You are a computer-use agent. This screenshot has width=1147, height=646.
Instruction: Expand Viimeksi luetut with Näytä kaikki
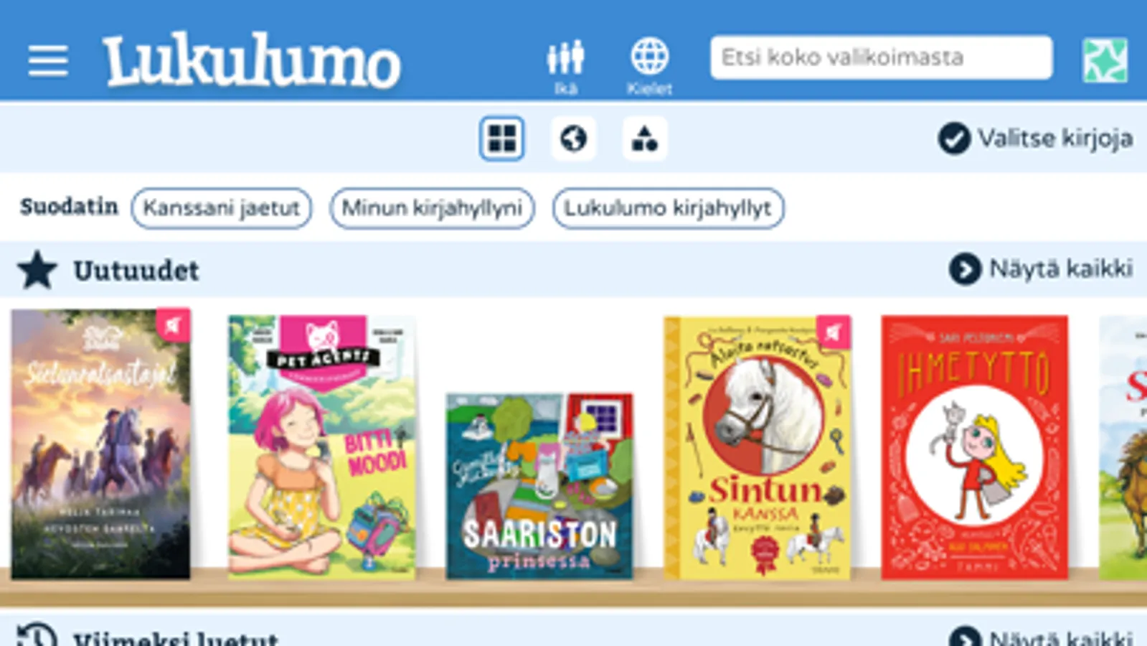[1041, 637]
